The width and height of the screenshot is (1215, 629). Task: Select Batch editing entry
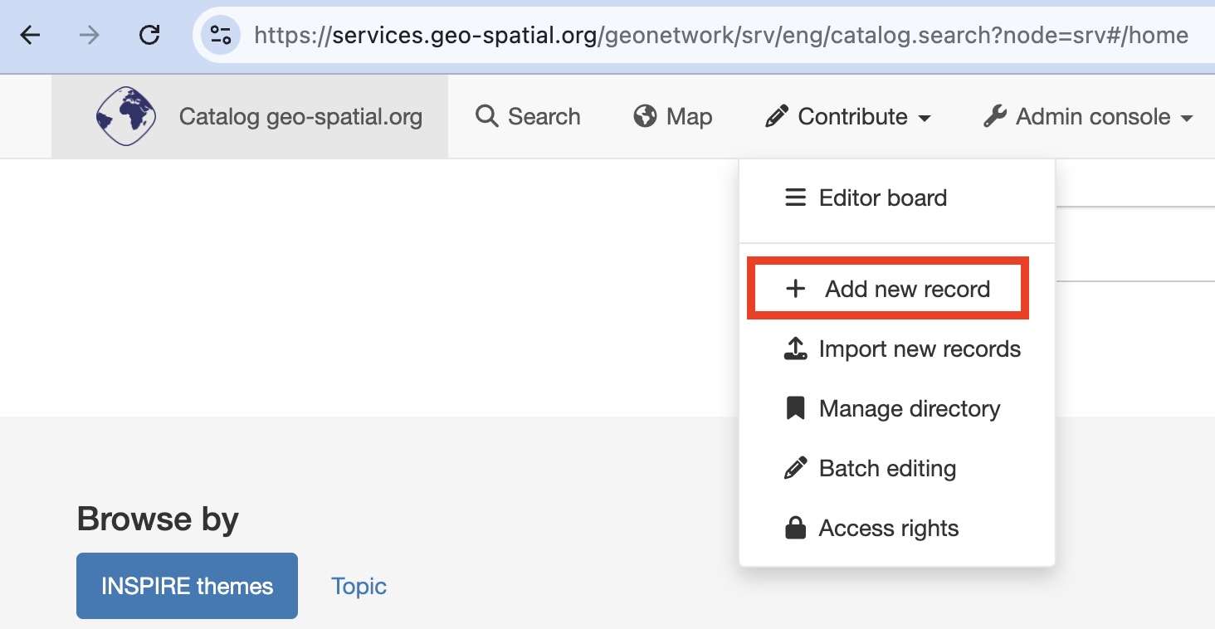point(897,468)
